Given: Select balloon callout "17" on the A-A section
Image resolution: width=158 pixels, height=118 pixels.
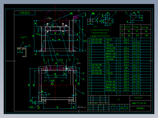Looking at the screenshot, I should pos(23,42).
